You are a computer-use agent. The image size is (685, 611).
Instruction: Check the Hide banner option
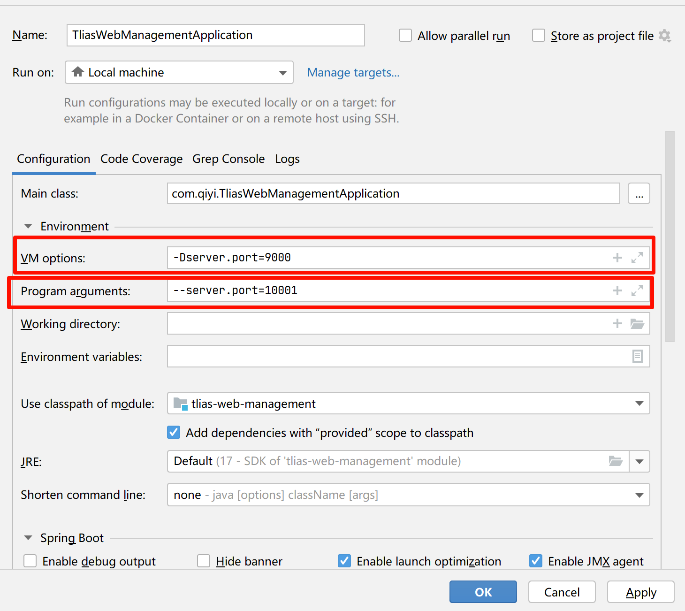[203, 561]
